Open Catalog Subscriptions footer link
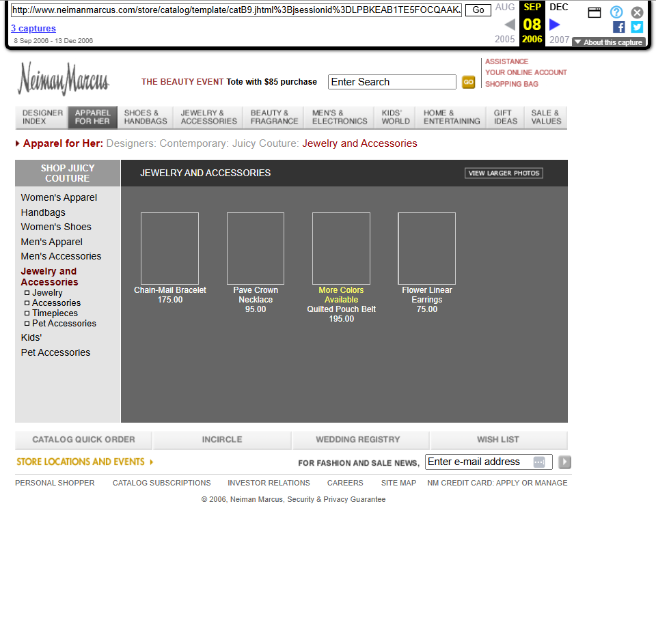Screen dimensions: 656x633 point(161,483)
